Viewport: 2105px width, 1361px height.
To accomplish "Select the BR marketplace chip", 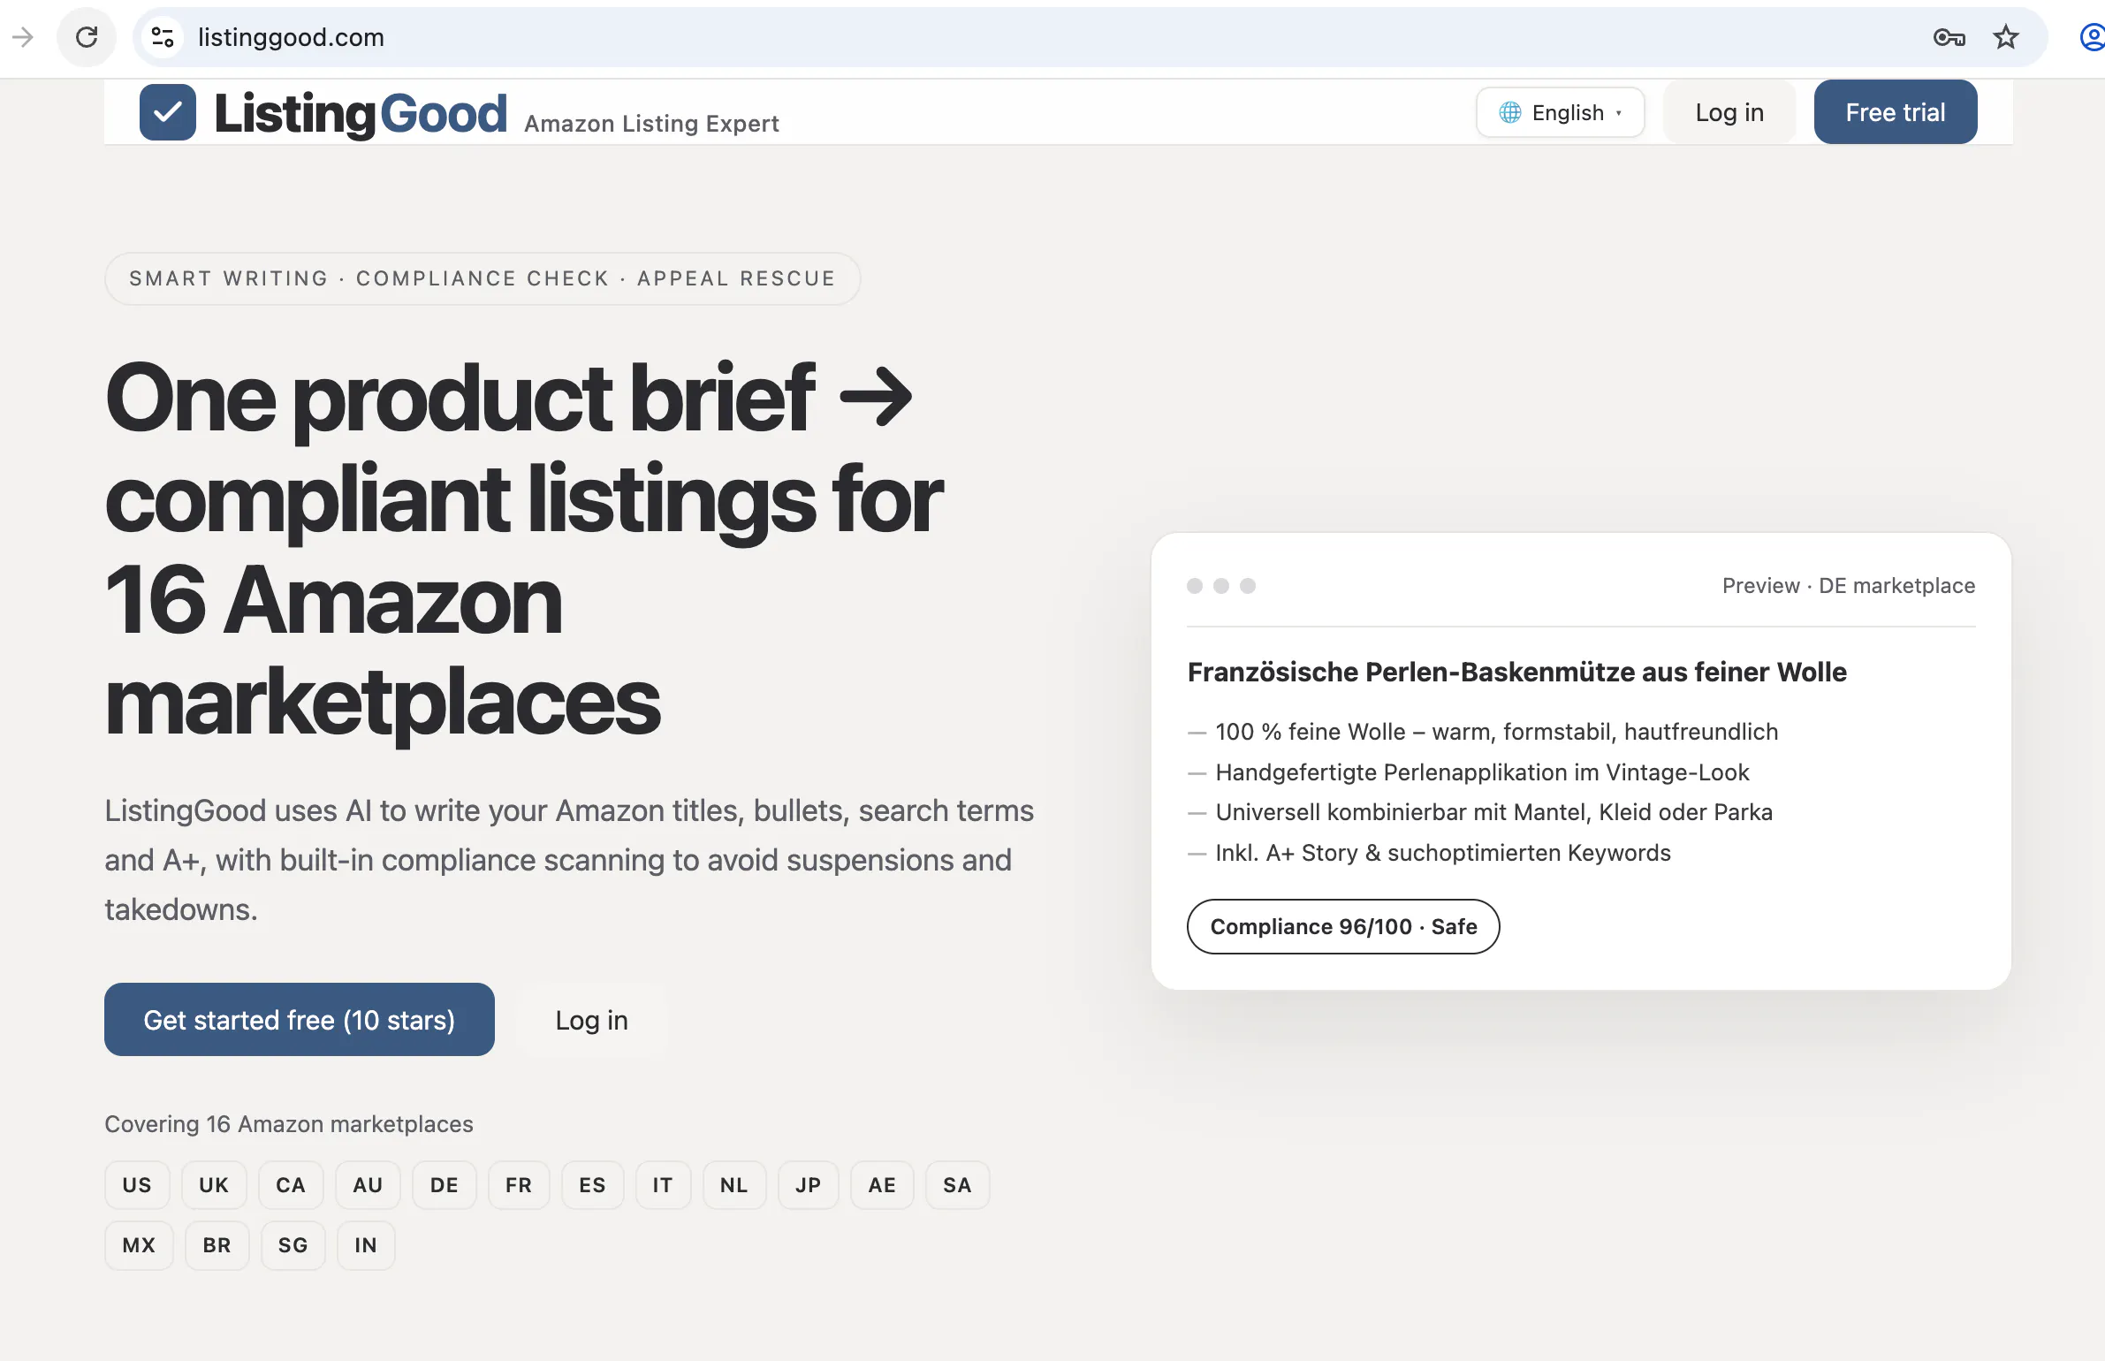I will [x=217, y=1245].
